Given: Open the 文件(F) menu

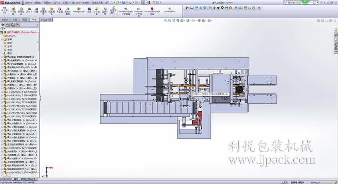Looking at the screenshot, I should (28, 2).
